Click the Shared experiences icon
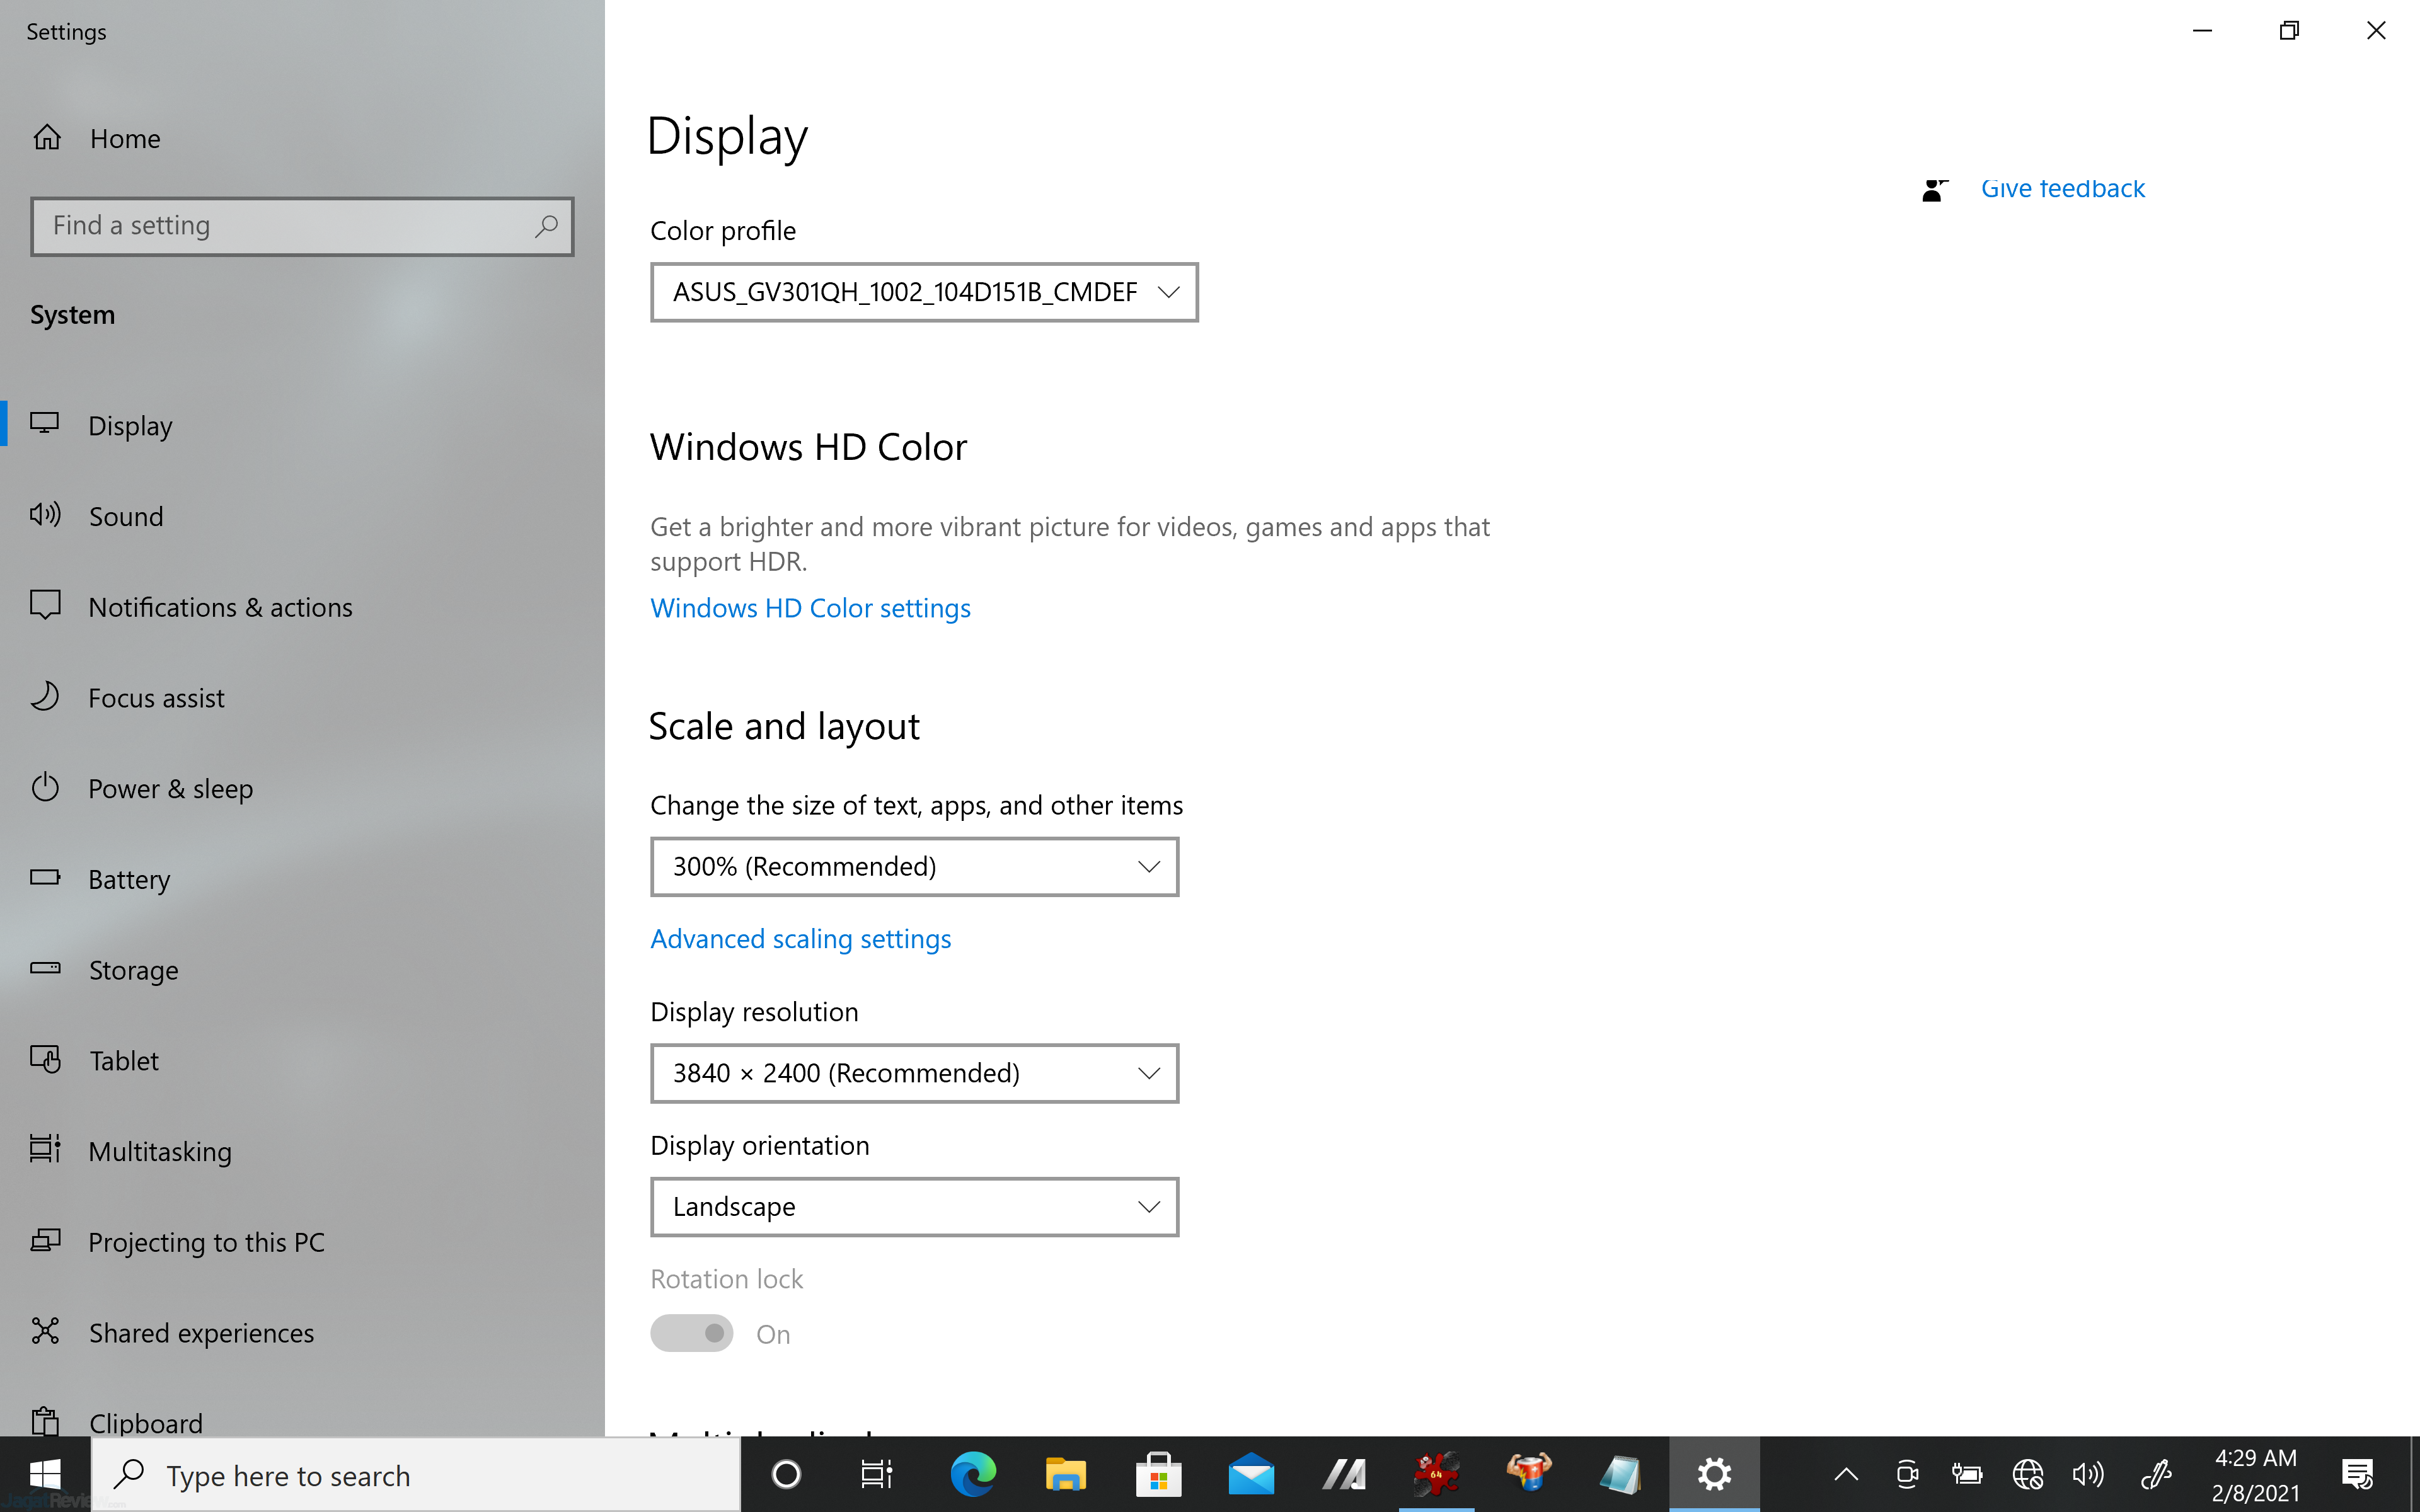 coord(45,1331)
